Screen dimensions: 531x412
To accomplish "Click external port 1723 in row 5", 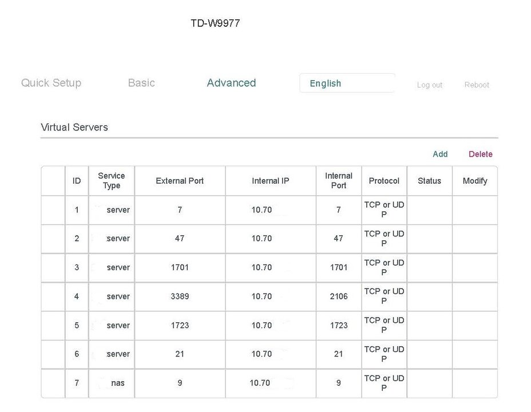I will [180, 326].
